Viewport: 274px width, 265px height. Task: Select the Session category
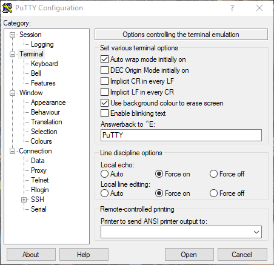point(30,35)
